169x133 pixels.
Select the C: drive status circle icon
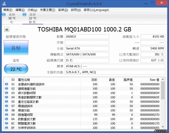4,15
